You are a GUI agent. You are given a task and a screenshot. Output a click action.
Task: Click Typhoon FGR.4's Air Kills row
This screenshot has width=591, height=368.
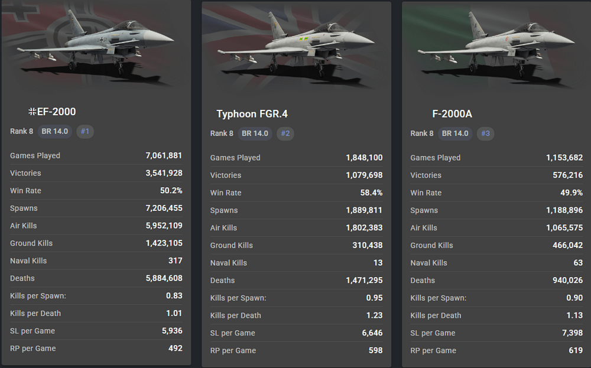(296, 228)
